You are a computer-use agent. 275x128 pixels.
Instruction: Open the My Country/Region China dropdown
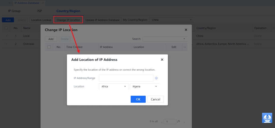171,20
